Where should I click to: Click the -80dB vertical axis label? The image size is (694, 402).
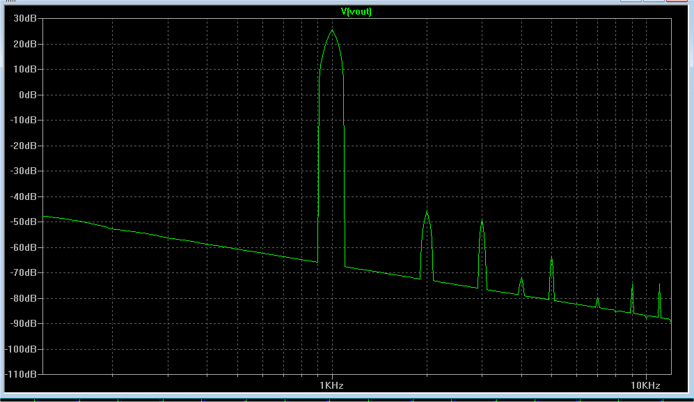pyautogui.click(x=23, y=298)
